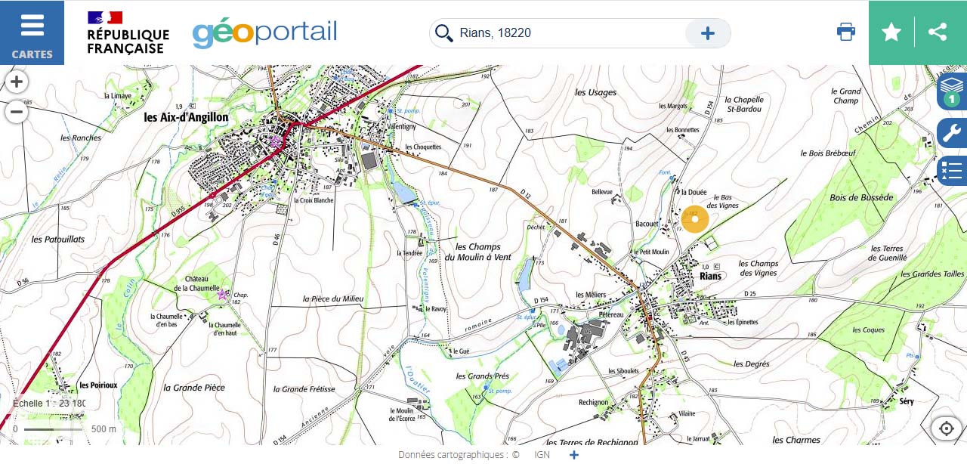Viewport: 967px width, 464px height.
Task: Open the CARTES hamburger menu
Action: (x=32, y=32)
